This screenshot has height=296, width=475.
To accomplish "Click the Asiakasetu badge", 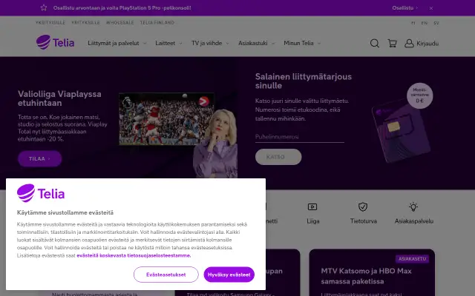I will 412,259.
